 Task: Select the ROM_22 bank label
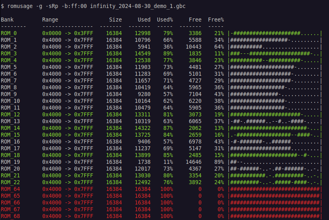[x=10, y=182]
